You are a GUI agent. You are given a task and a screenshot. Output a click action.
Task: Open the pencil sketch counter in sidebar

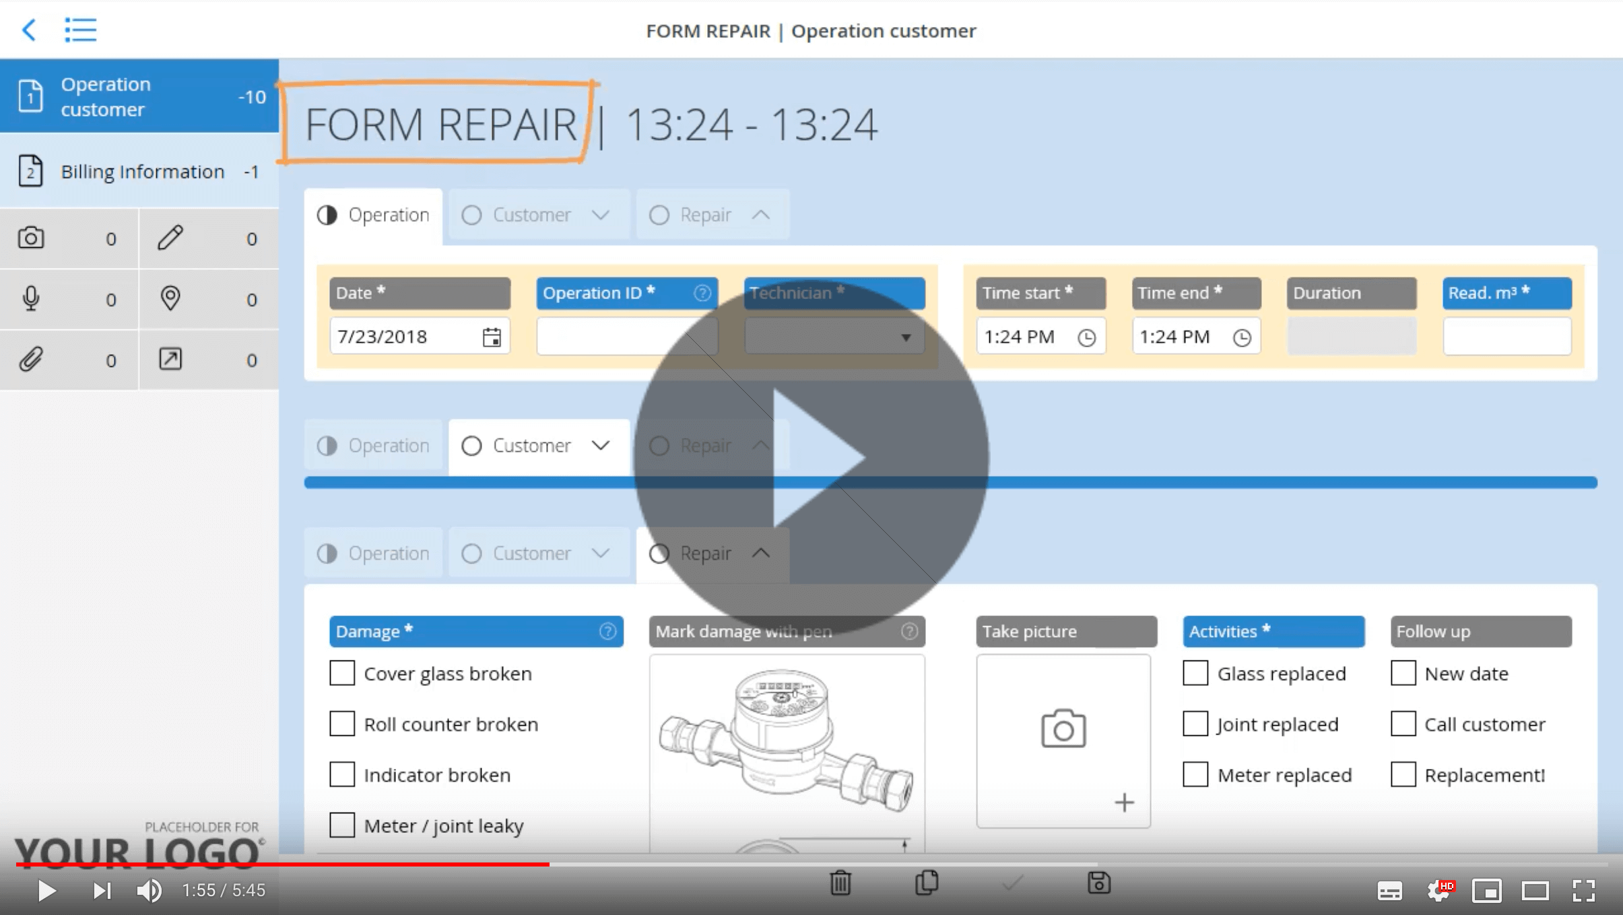[x=172, y=238]
